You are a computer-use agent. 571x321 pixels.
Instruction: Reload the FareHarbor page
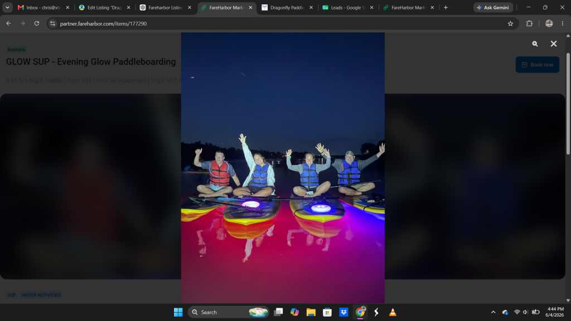coord(37,23)
